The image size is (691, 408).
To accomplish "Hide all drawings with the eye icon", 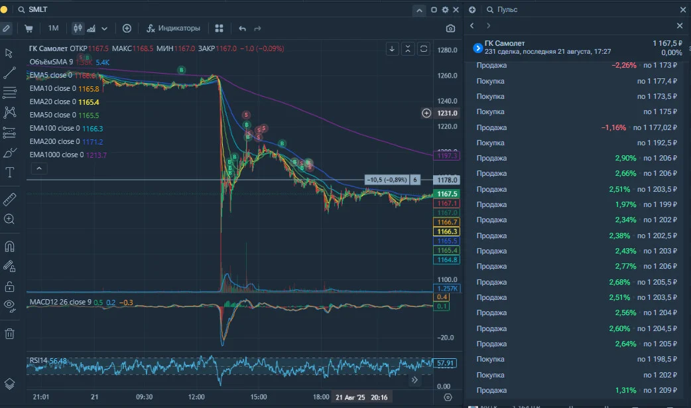I will click(9, 306).
